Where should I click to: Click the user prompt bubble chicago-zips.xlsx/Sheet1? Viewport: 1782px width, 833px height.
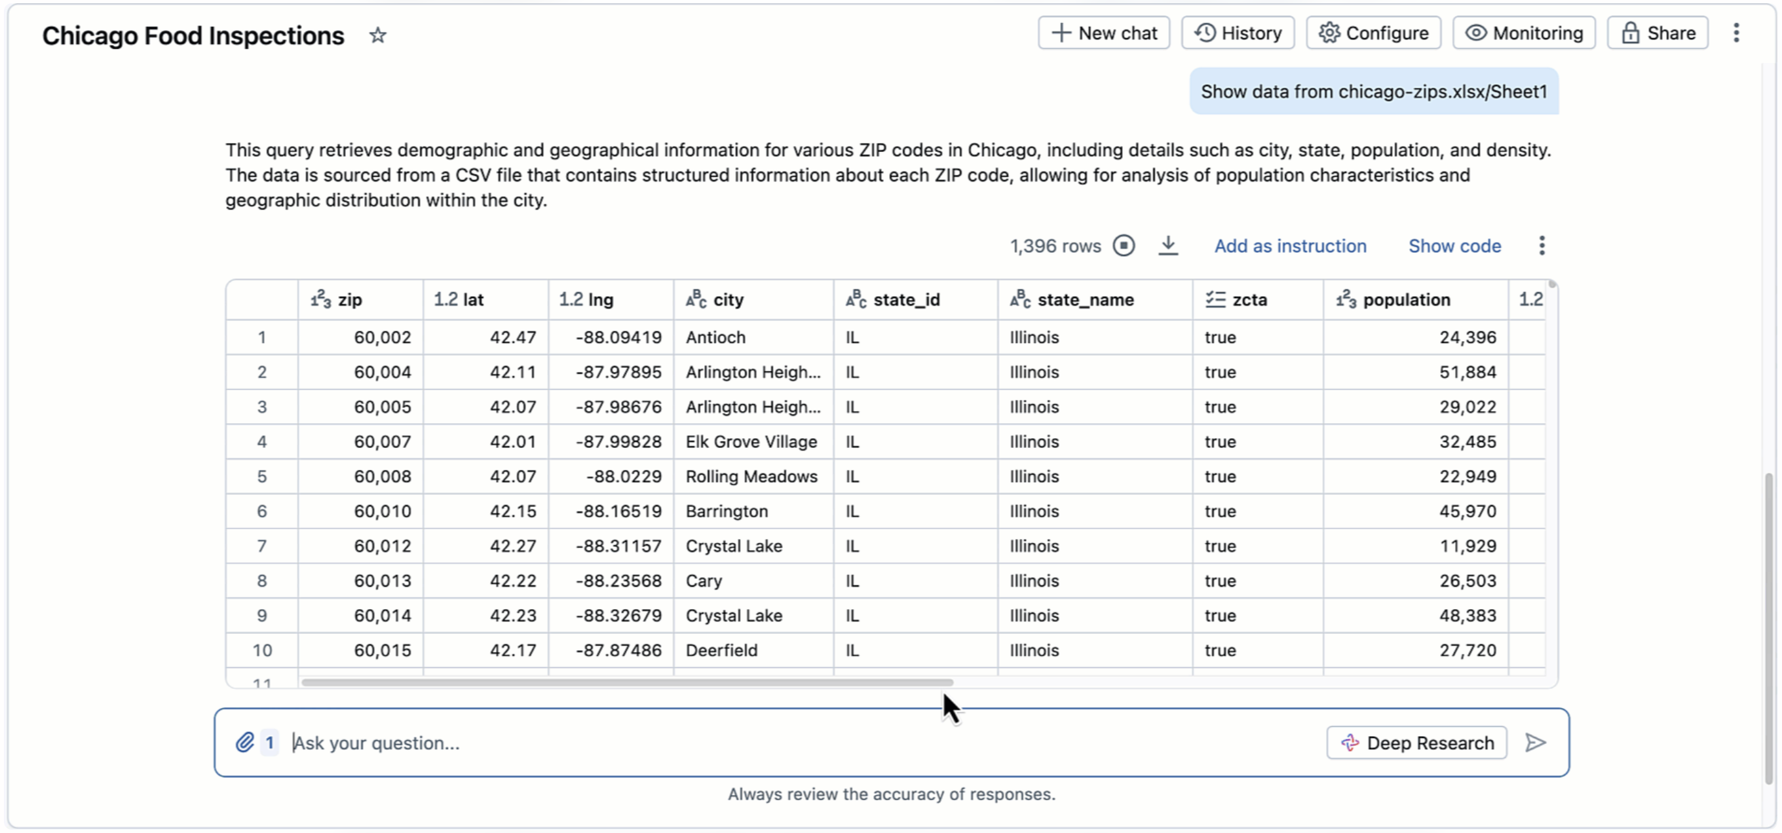[1373, 91]
